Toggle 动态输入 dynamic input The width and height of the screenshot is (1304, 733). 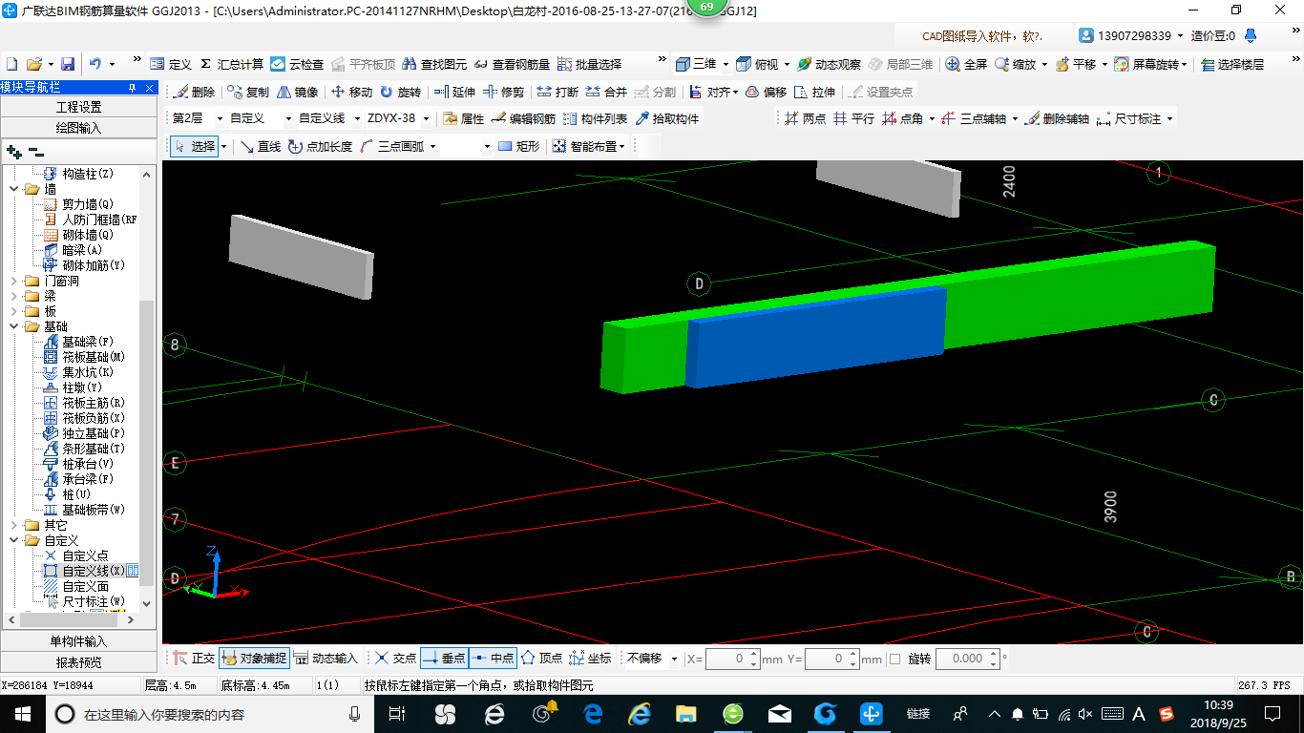tap(326, 659)
